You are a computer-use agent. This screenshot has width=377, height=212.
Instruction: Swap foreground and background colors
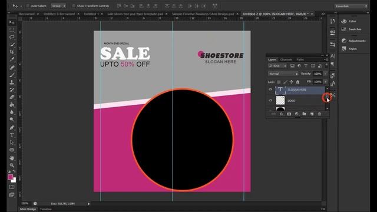[14, 171]
